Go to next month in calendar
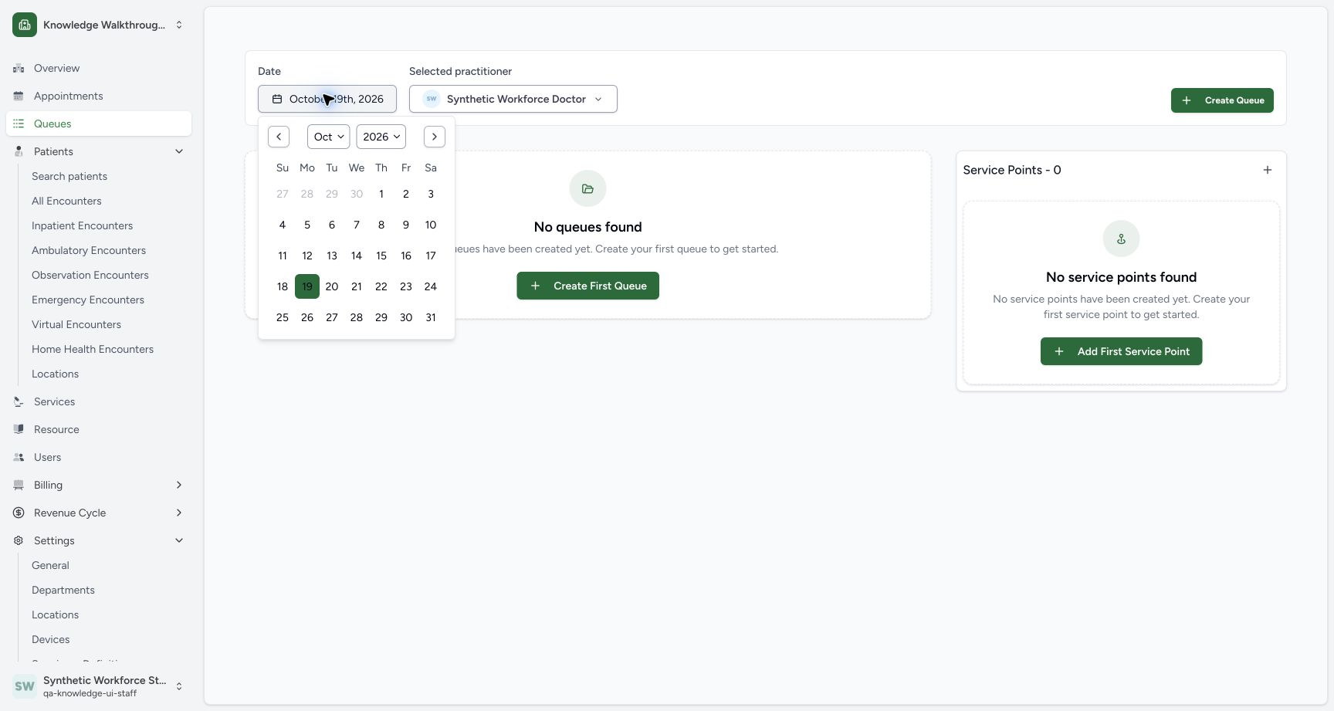Screen dimensions: 1334x711 click(x=435, y=137)
